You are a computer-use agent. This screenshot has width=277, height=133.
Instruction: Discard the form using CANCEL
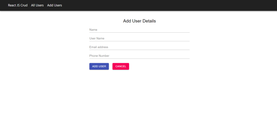121,66
